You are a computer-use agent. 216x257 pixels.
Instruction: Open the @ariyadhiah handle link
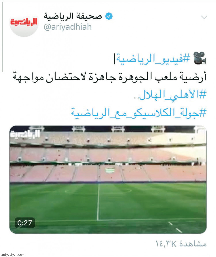[68, 27]
